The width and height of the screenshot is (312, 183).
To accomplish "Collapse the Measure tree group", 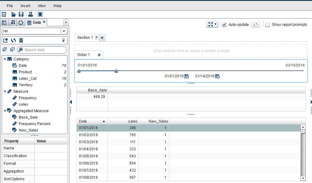I will (5, 91).
